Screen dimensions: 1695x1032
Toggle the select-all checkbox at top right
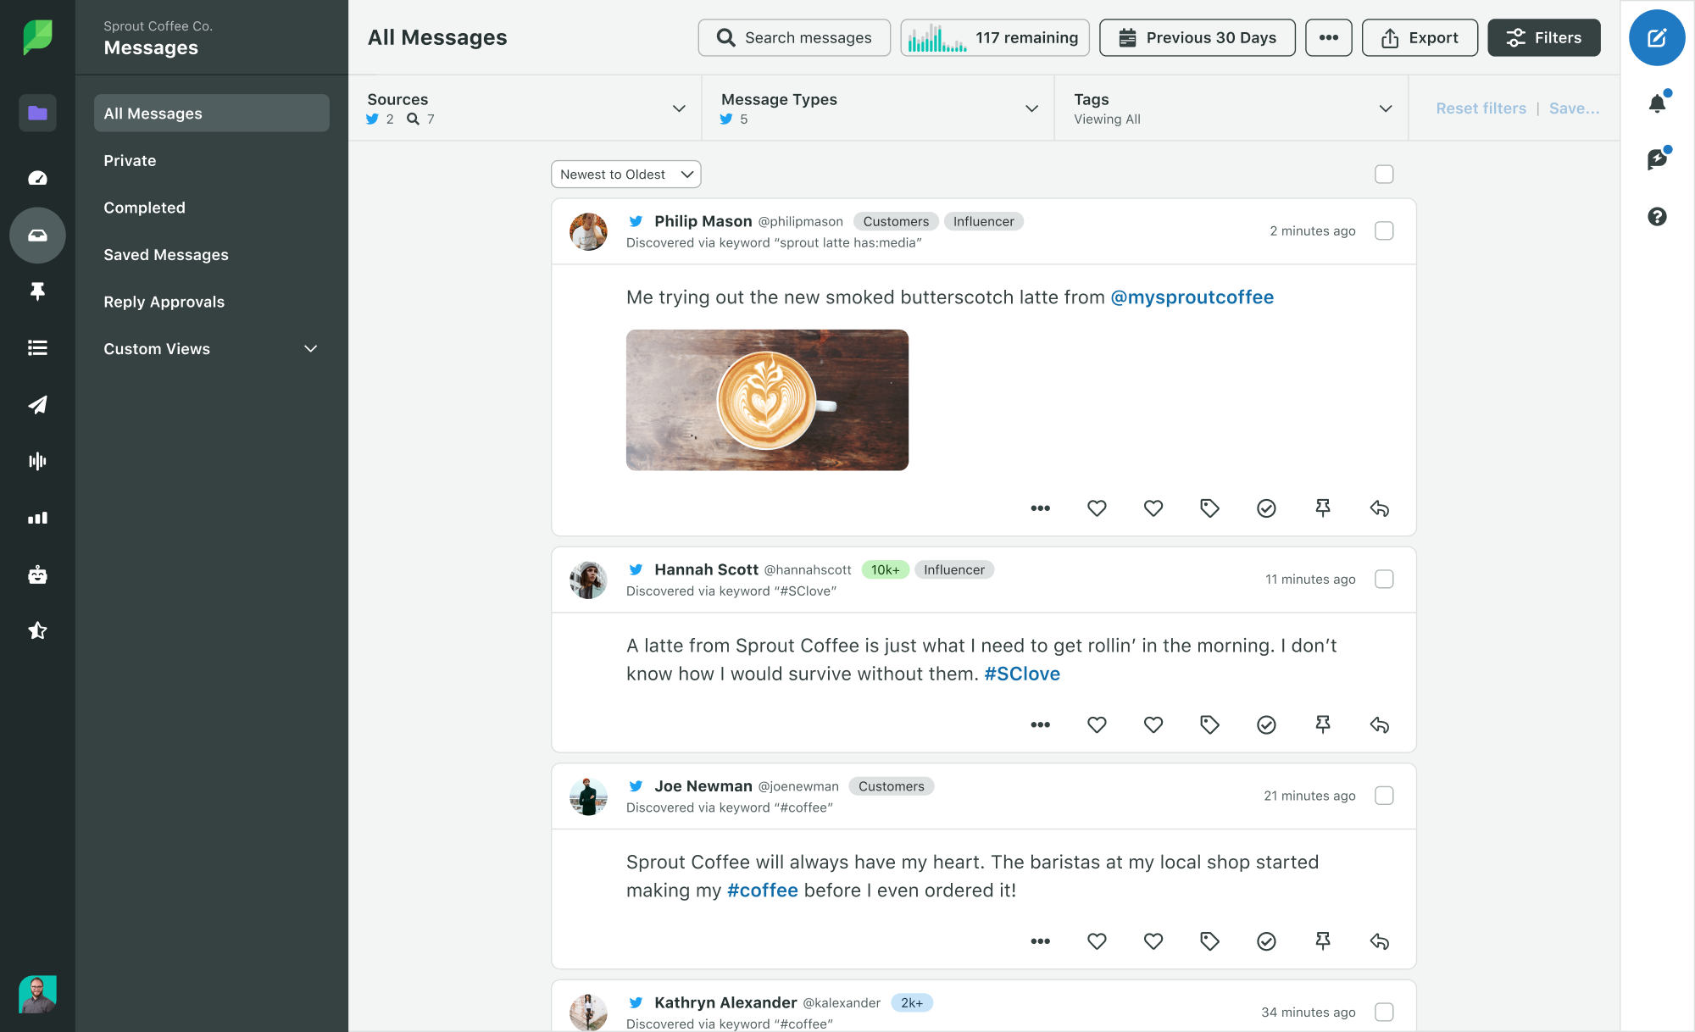(x=1384, y=173)
